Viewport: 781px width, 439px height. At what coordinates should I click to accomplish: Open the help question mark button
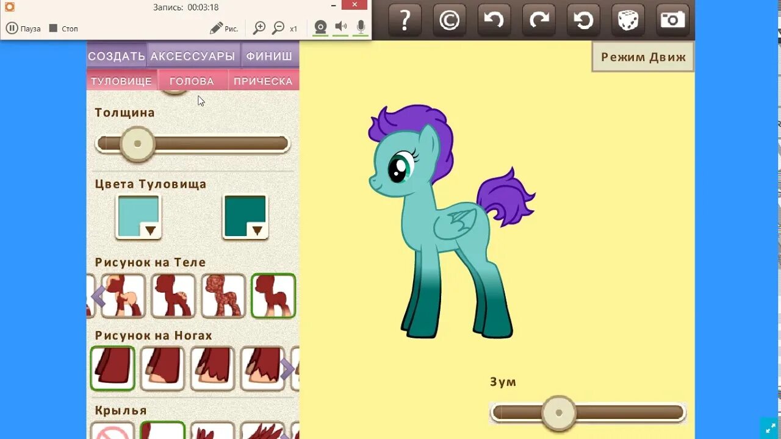[405, 20]
